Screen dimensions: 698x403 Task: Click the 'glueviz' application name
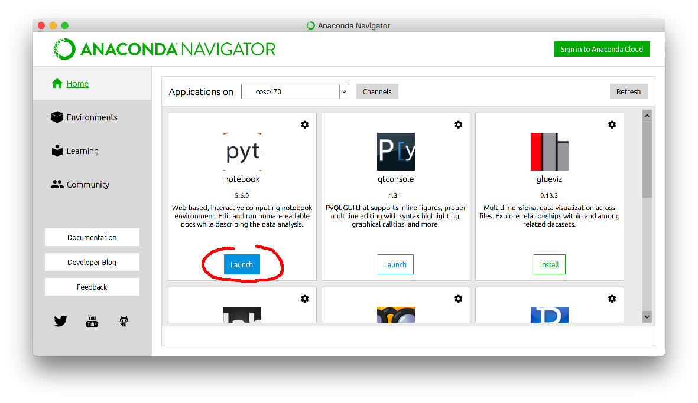tap(549, 179)
